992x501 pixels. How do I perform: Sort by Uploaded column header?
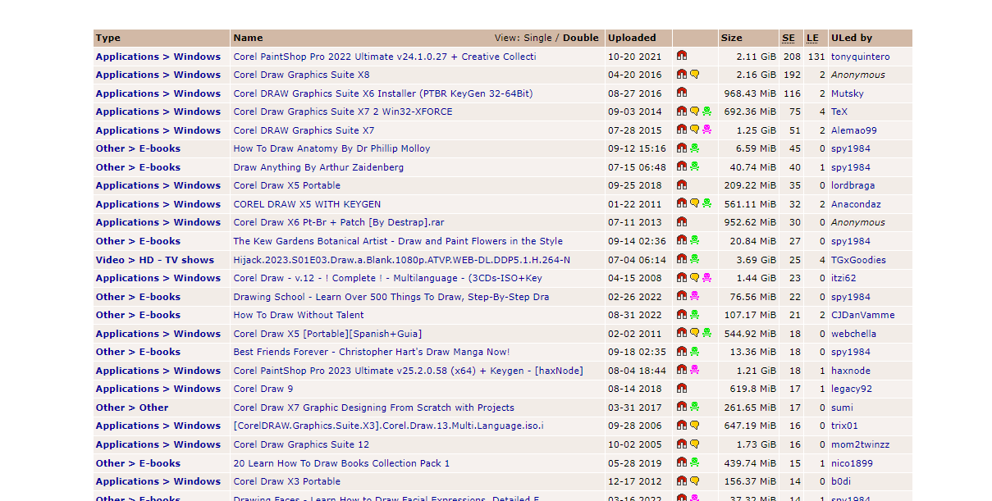[x=632, y=38]
